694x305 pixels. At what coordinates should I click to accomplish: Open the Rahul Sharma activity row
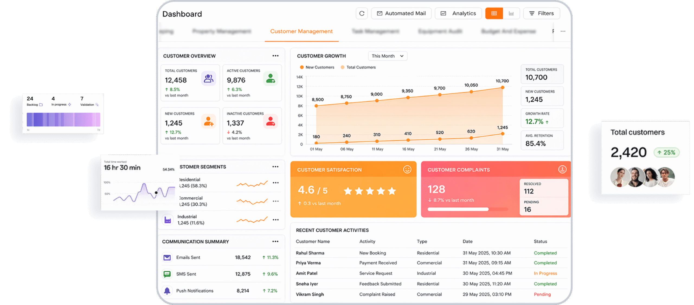[x=431, y=253]
